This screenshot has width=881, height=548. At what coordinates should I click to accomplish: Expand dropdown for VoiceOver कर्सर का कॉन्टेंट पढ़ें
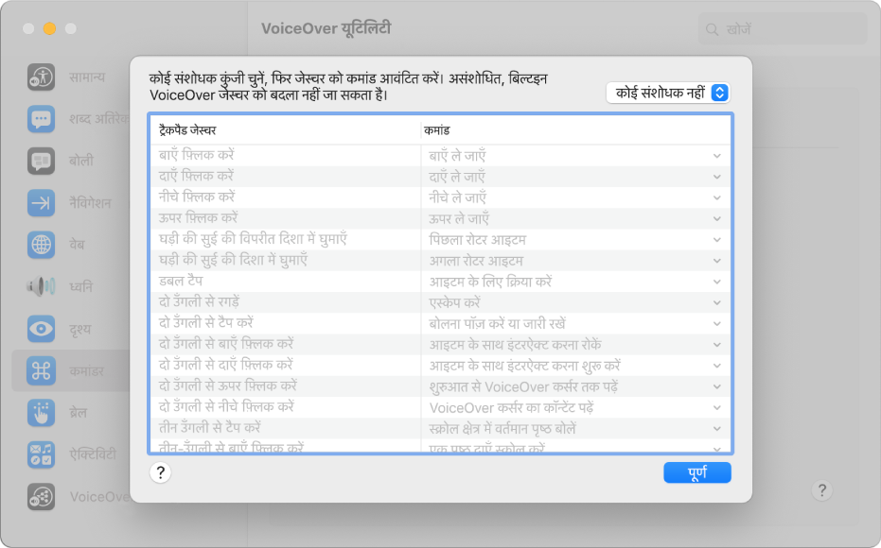pyautogui.click(x=717, y=408)
